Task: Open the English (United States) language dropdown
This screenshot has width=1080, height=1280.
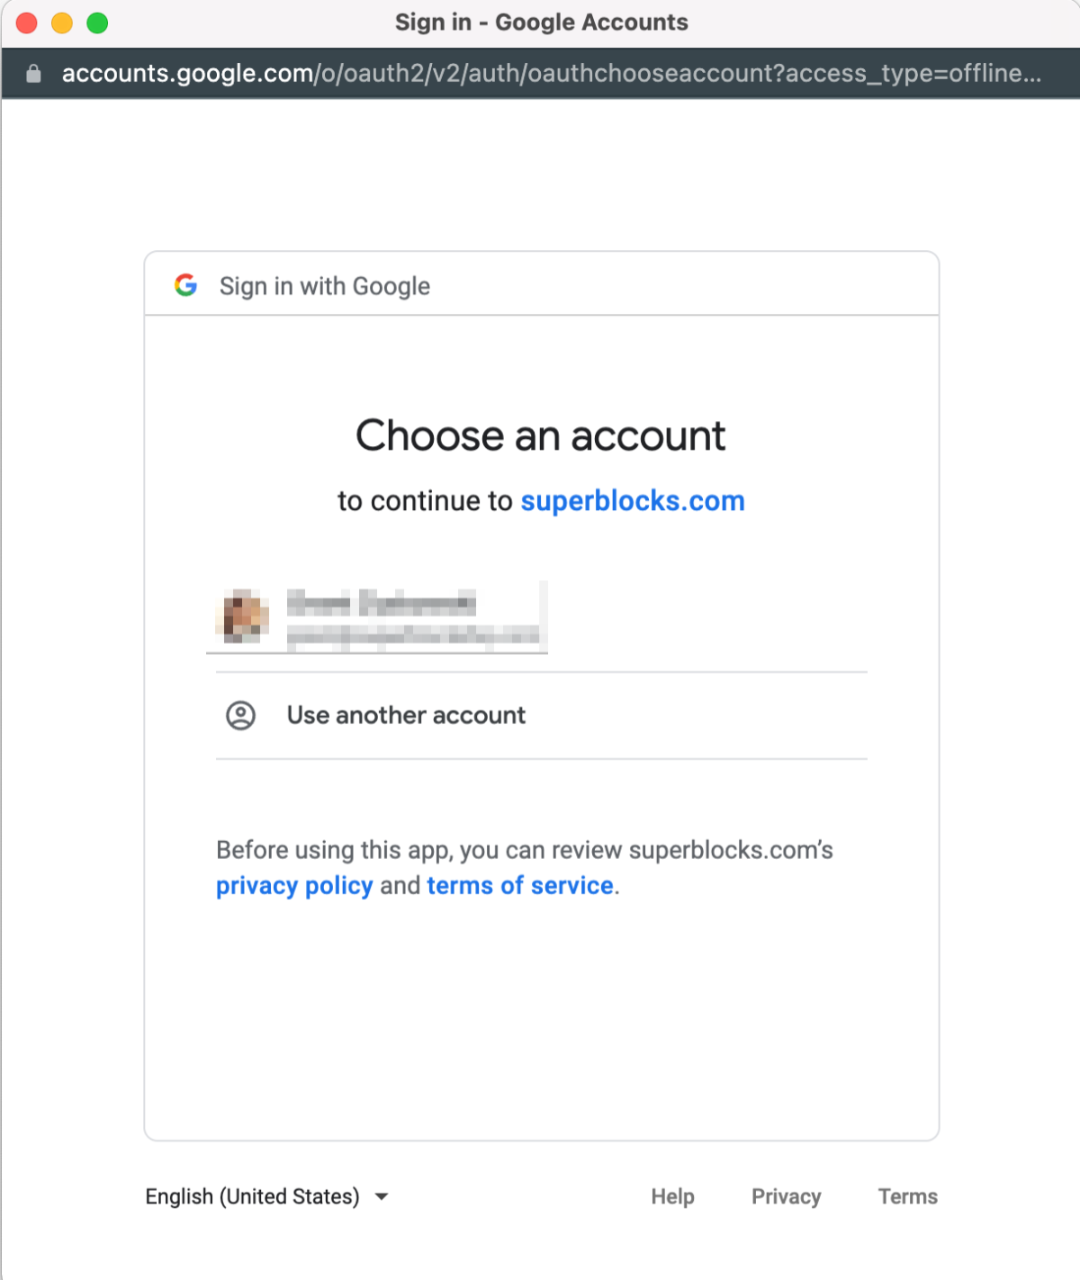Action: point(252,1196)
